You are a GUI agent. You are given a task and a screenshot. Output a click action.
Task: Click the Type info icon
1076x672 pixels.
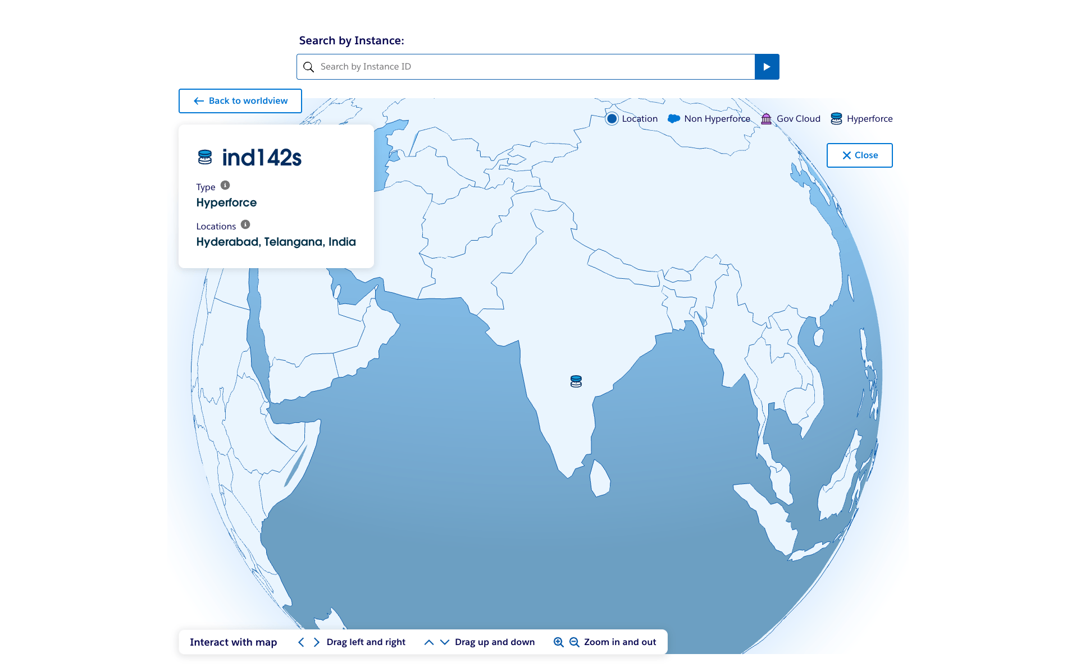click(225, 185)
